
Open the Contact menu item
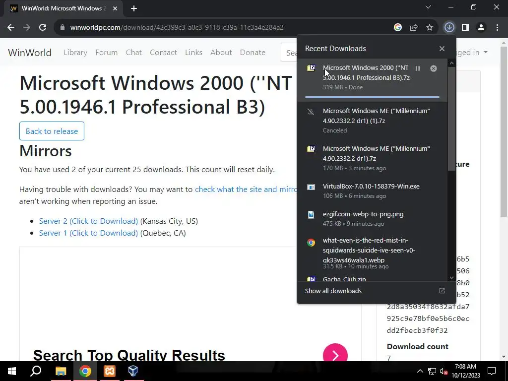pyautogui.click(x=163, y=52)
